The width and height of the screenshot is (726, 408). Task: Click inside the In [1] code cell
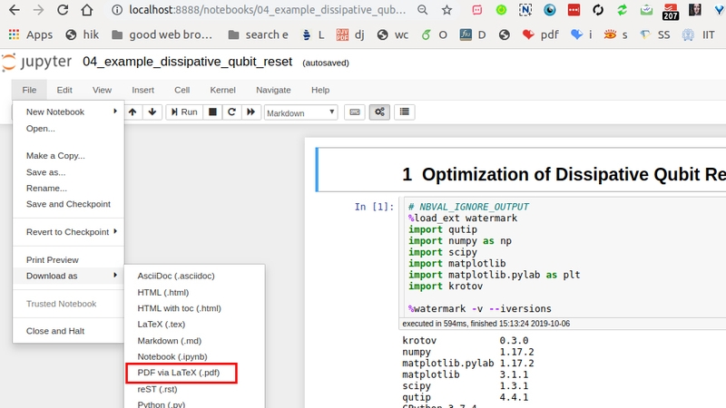(563, 257)
